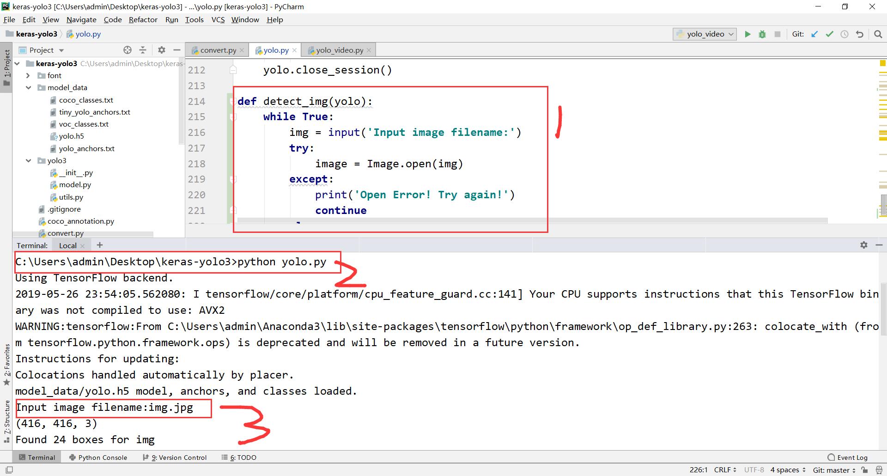This screenshot has width=887, height=476.
Task: Open the Refactor menu
Action: pyautogui.click(x=143, y=19)
